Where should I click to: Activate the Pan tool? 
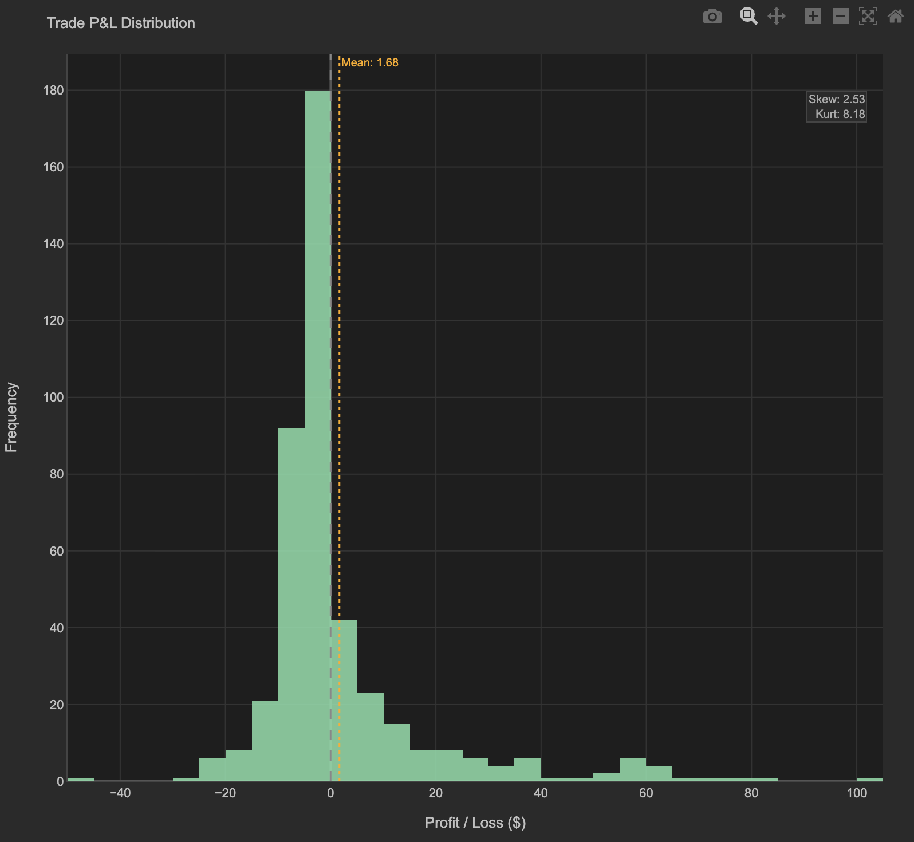click(777, 16)
